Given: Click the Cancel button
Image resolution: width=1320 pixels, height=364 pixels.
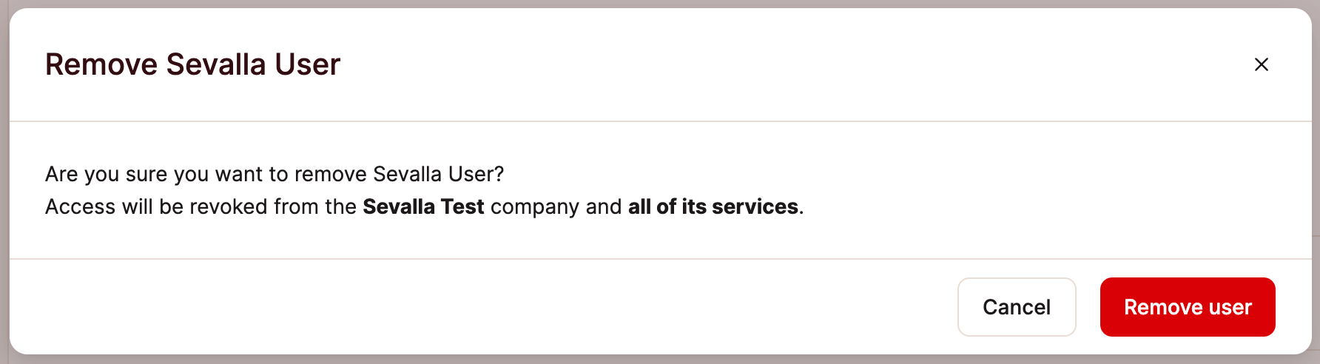Looking at the screenshot, I should click(x=1016, y=307).
